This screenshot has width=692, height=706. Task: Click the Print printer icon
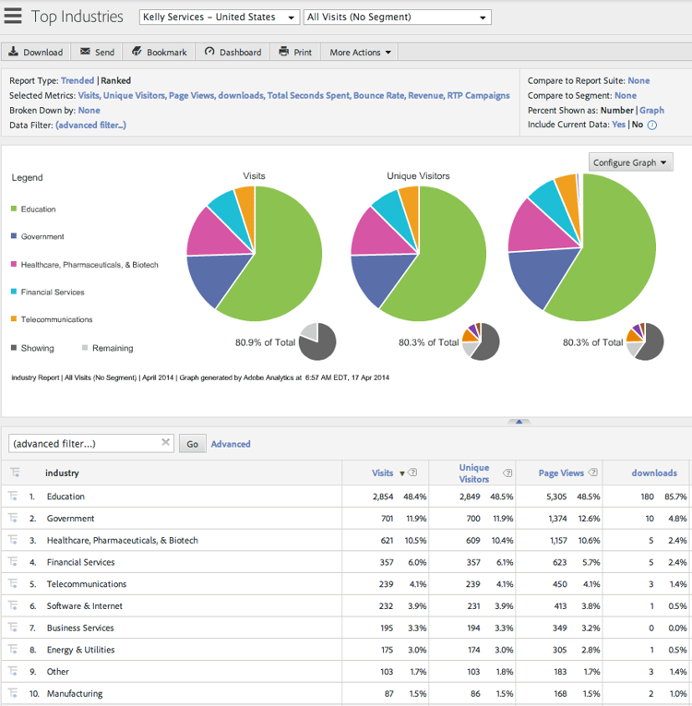[x=283, y=52]
